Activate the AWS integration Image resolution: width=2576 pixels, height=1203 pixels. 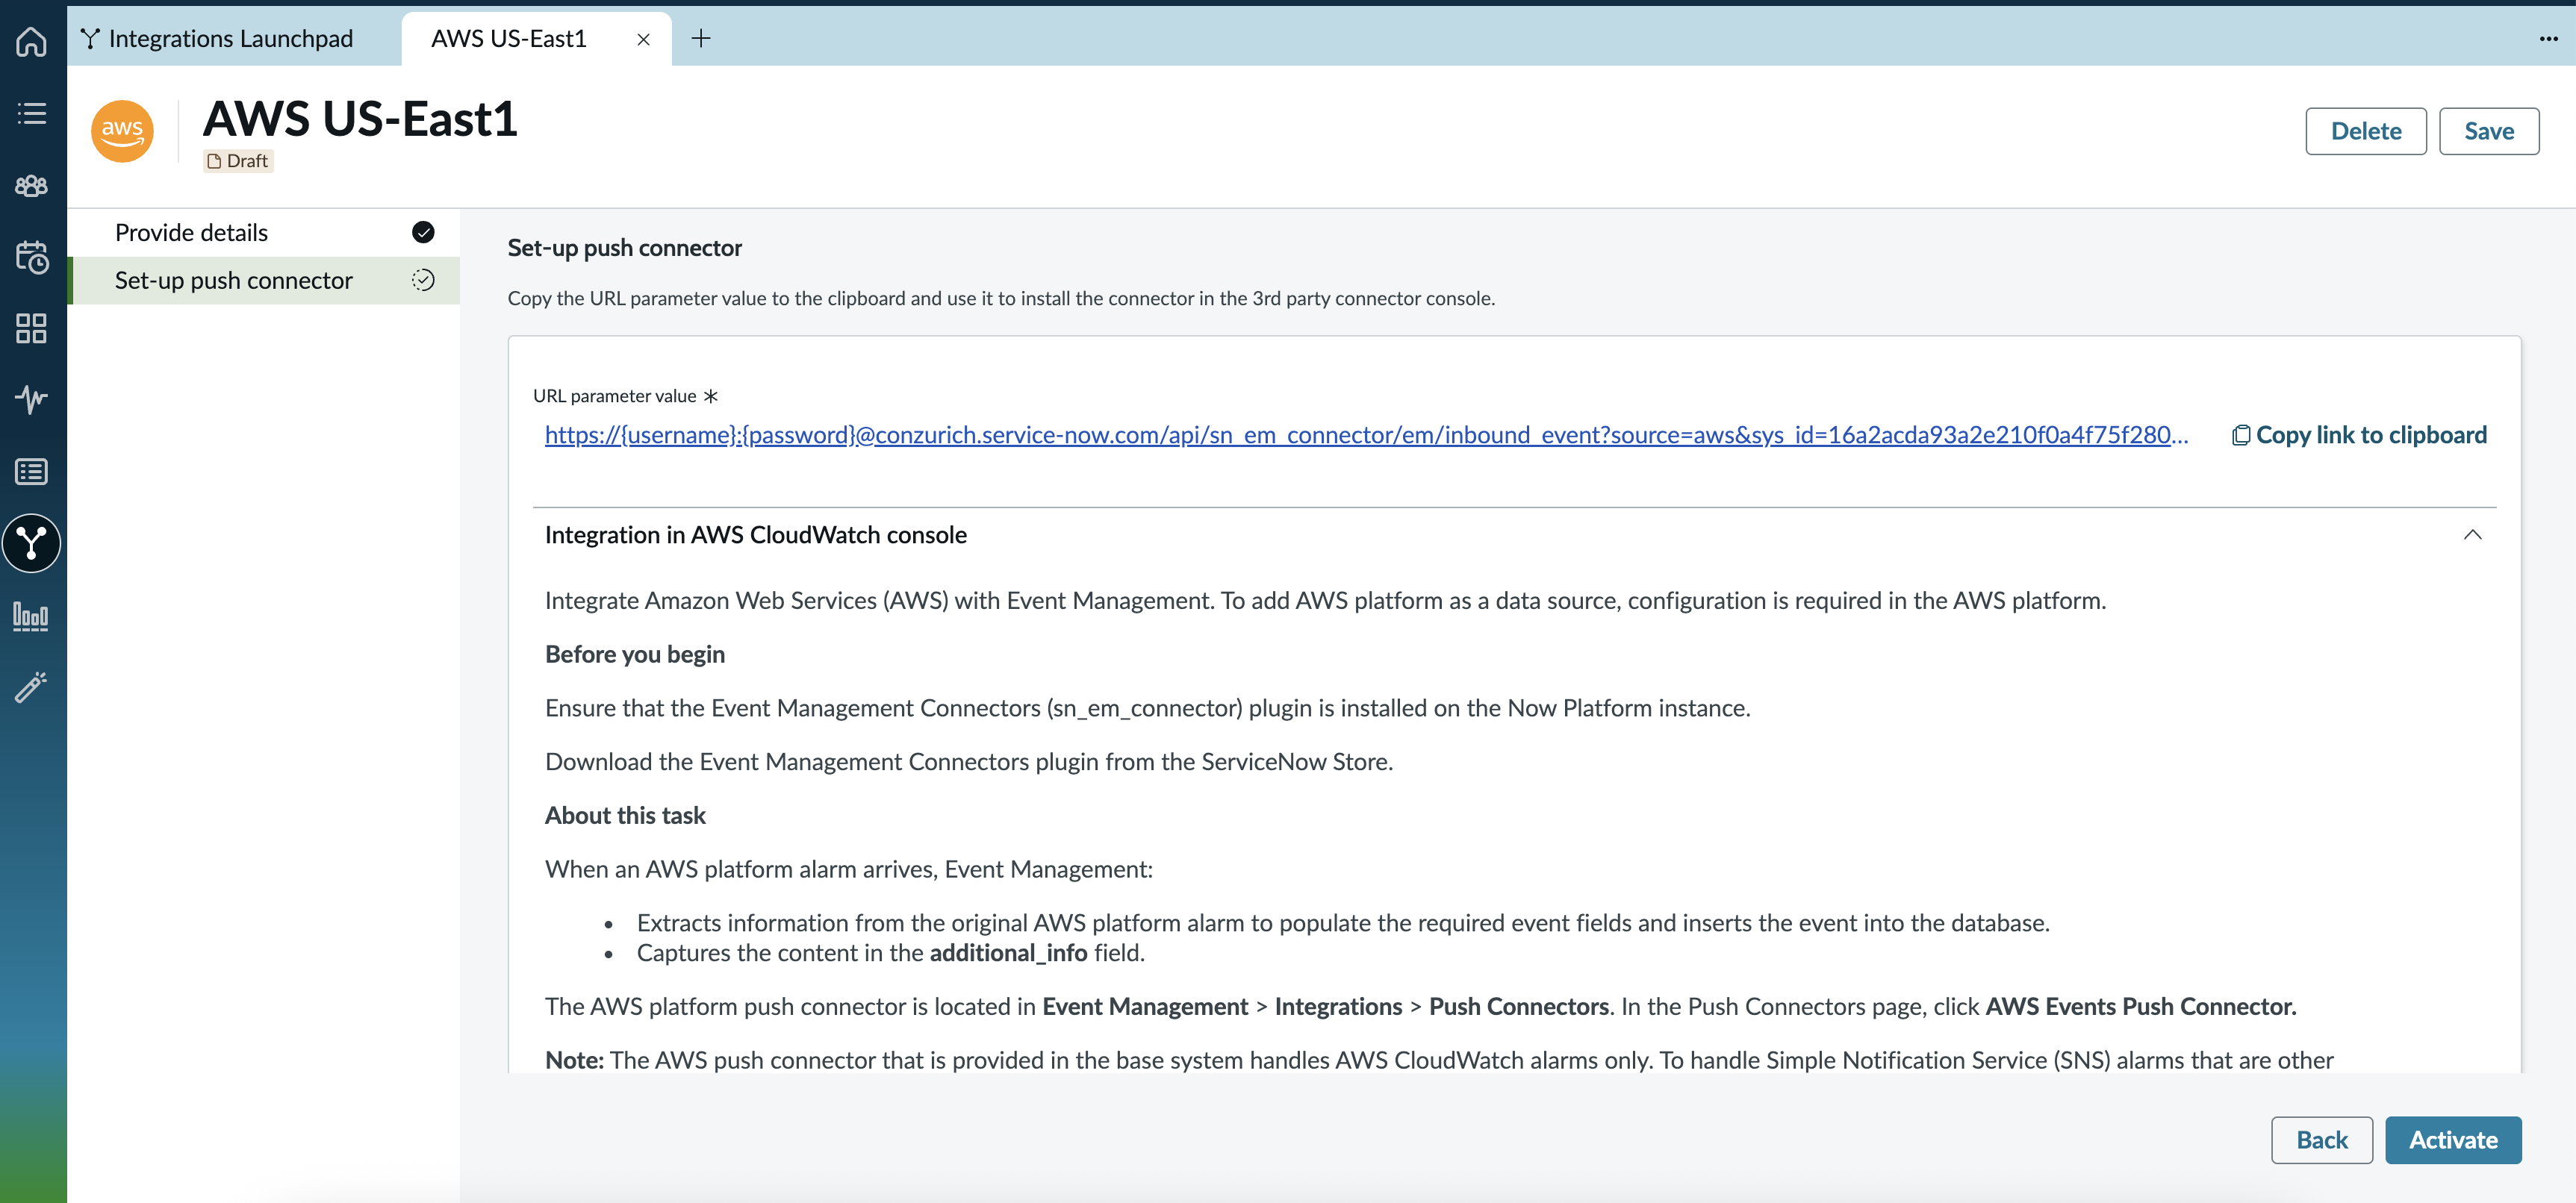click(2453, 1139)
